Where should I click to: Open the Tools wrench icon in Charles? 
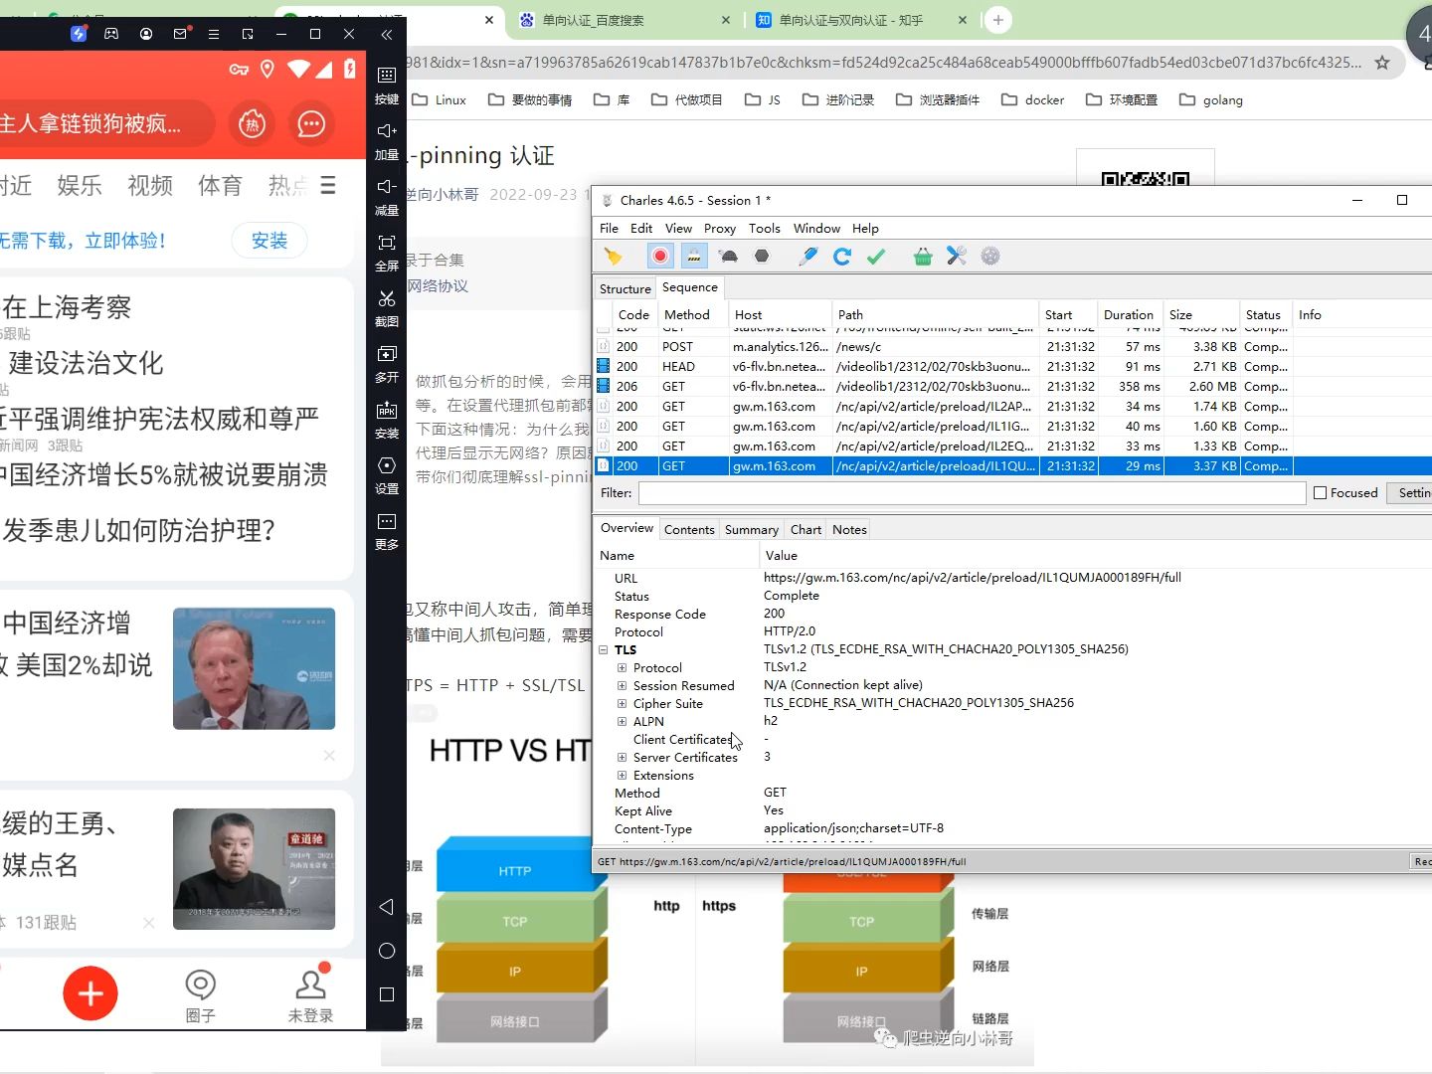[957, 257]
